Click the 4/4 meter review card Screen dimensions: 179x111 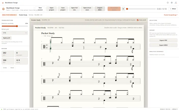21,61
